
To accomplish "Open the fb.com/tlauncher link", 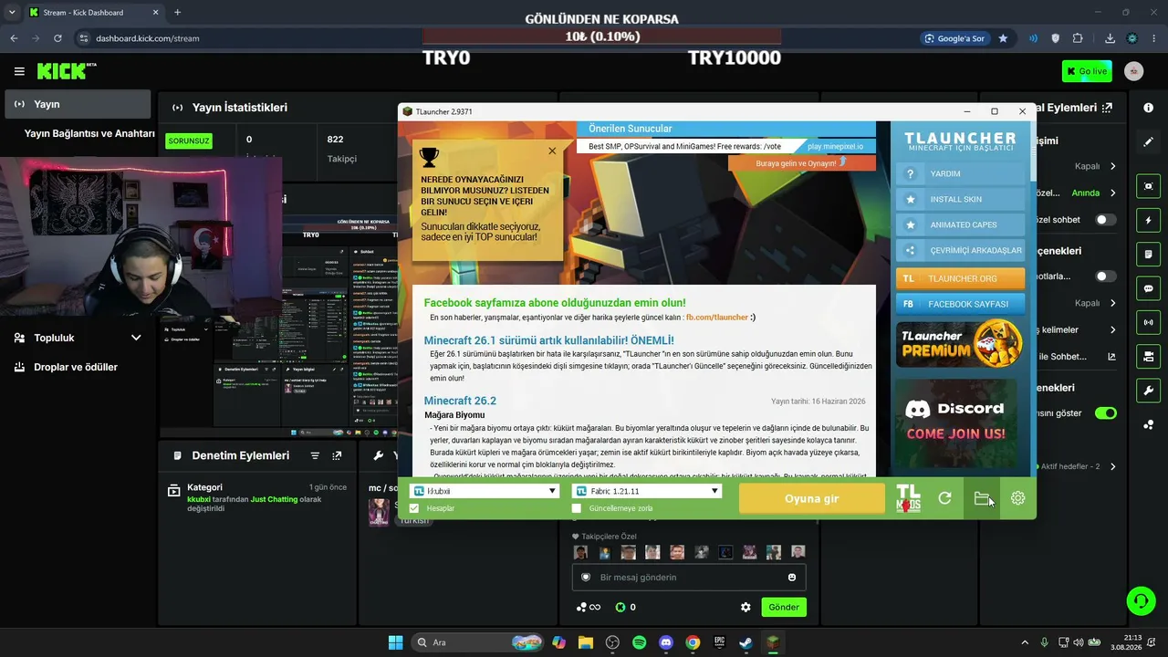I will pyautogui.click(x=717, y=318).
